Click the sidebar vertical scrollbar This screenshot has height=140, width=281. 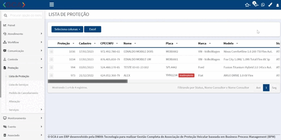point(0,59)
